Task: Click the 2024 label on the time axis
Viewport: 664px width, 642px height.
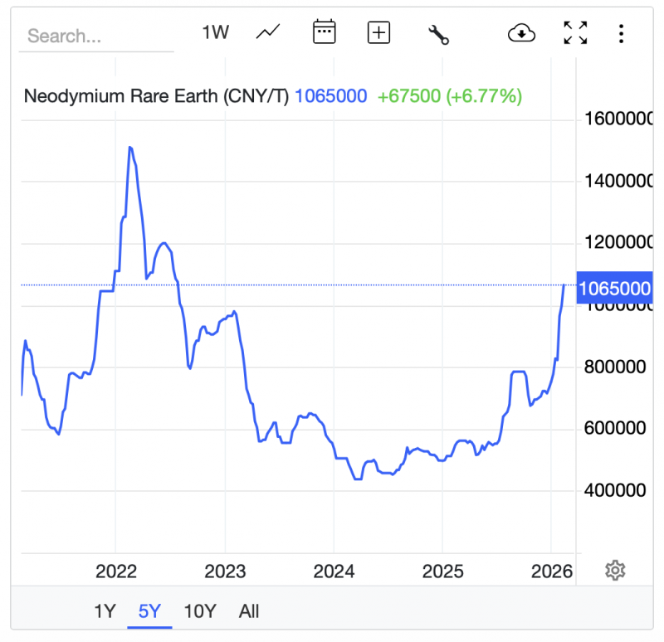Action: pos(334,571)
